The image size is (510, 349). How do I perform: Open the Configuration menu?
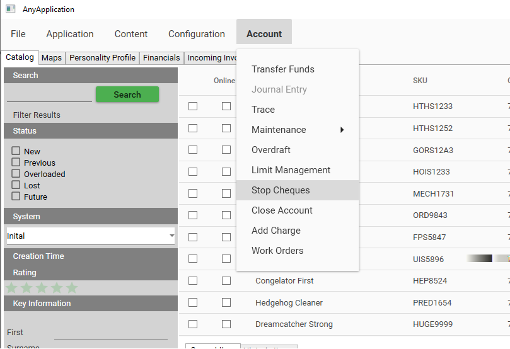[196, 34]
